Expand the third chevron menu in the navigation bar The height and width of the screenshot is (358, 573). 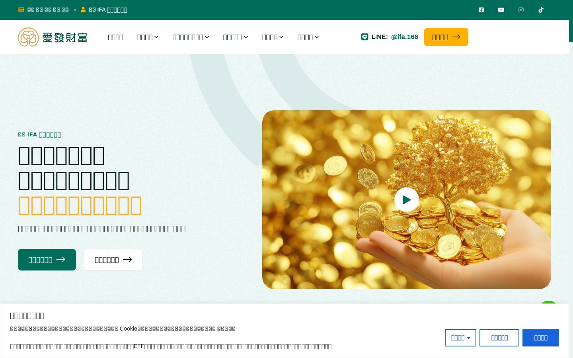[236, 37]
